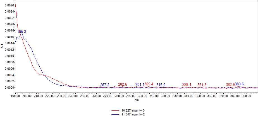The width and height of the screenshot is (258, 116).
Task: Select the blue 267.2 wavelength label
Action: coord(105,85)
